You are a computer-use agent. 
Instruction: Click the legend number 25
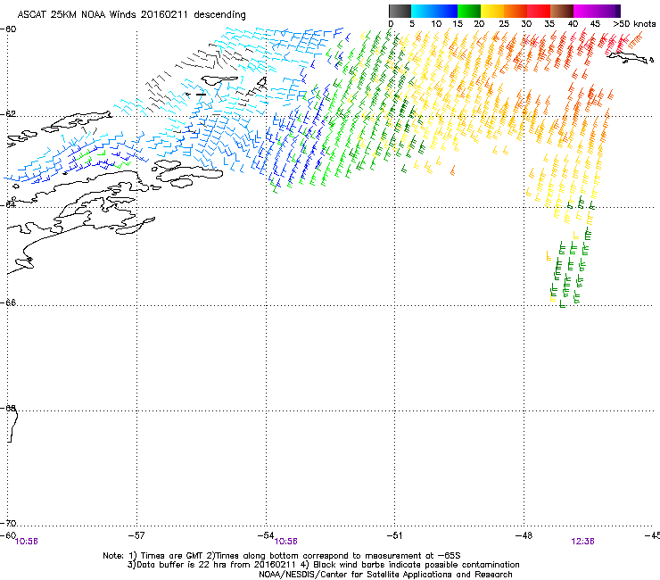(x=504, y=24)
